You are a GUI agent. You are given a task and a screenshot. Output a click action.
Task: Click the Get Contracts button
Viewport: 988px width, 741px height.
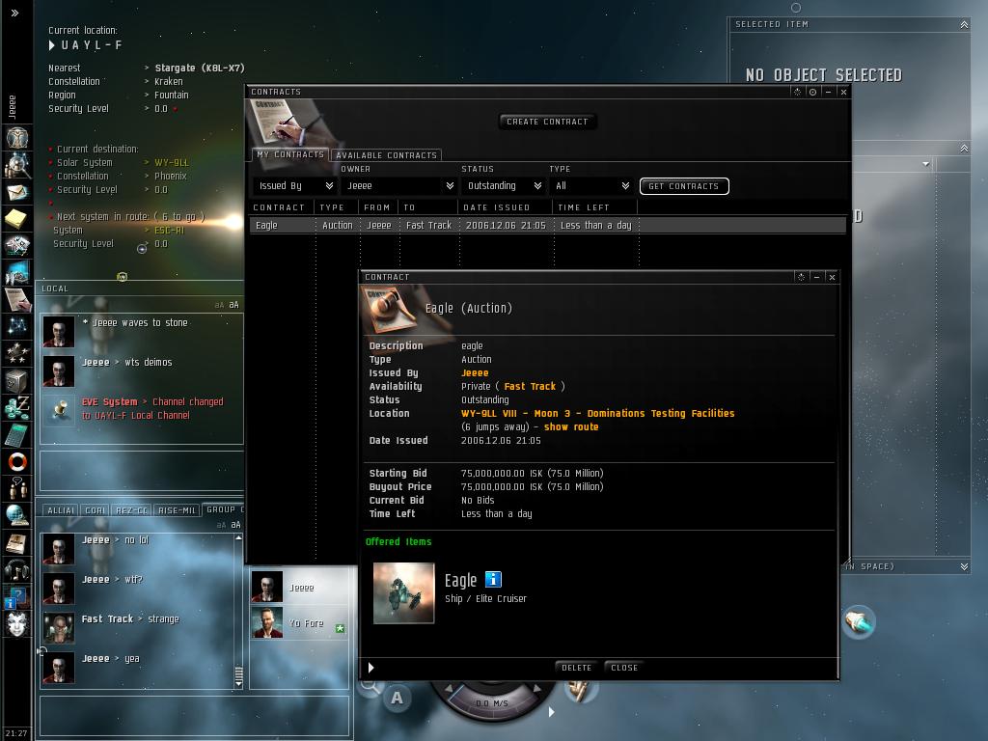[684, 186]
